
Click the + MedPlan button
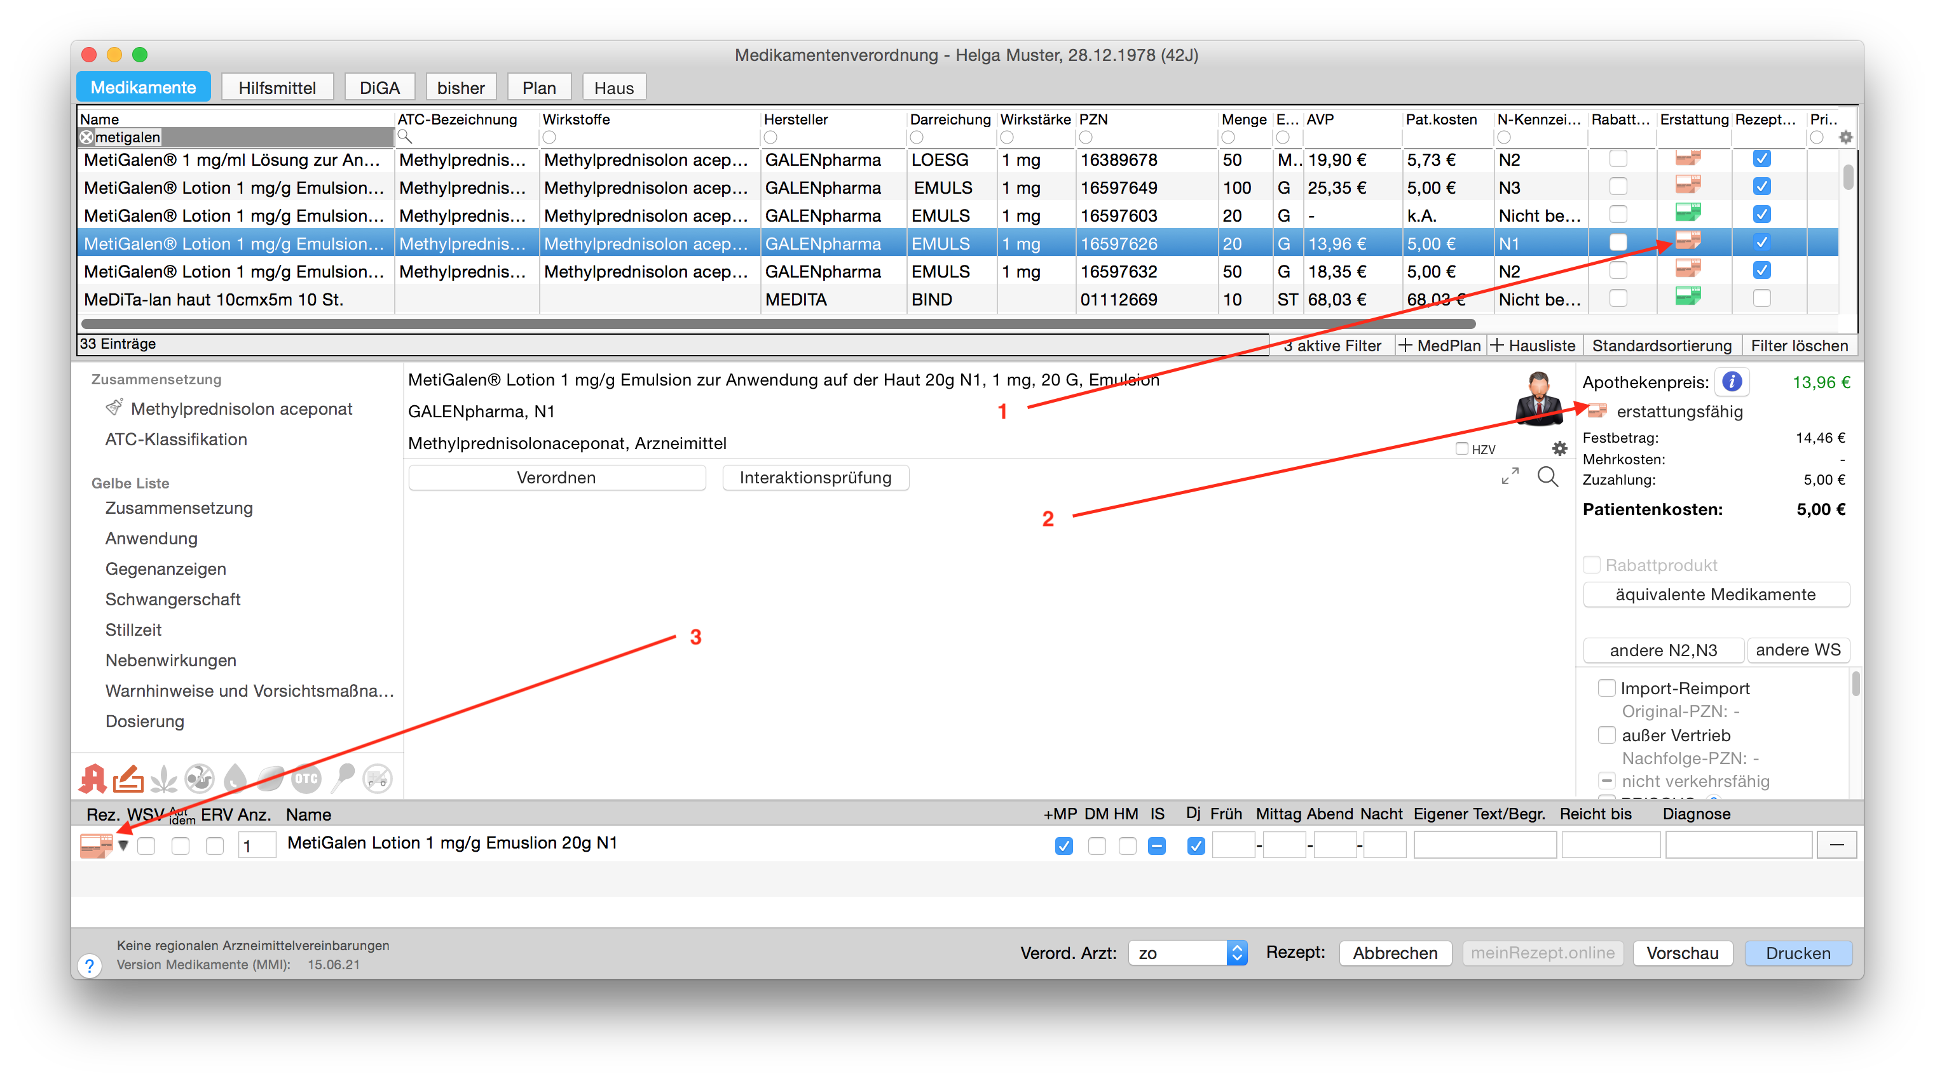(x=1440, y=346)
